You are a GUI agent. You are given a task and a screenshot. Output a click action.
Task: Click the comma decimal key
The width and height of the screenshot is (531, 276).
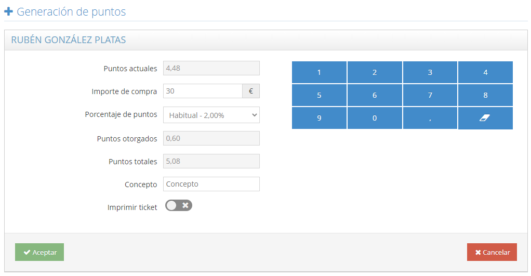[430, 118]
